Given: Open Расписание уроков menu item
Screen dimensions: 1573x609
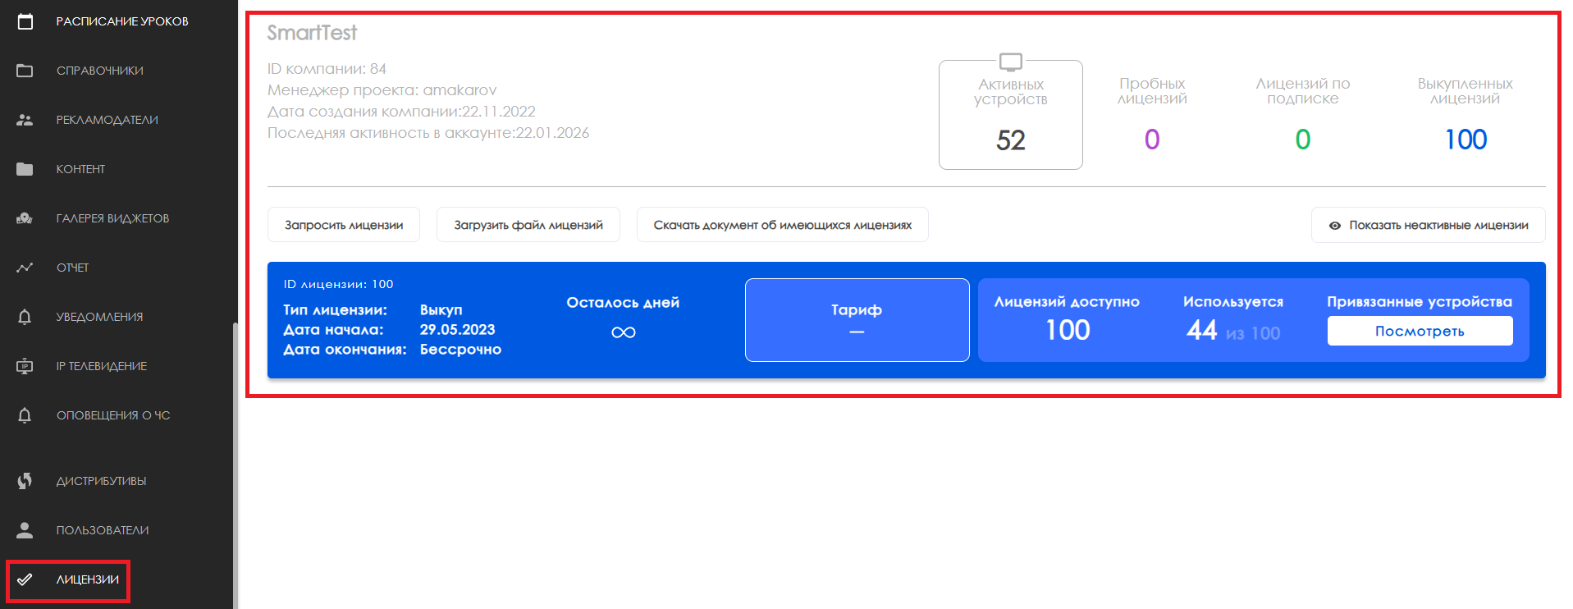Looking at the screenshot, I should tap(122, 21).
